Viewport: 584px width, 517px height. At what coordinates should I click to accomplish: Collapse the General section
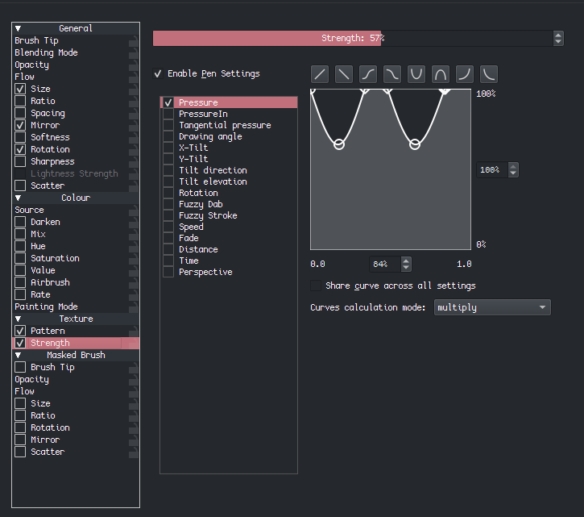18,28
